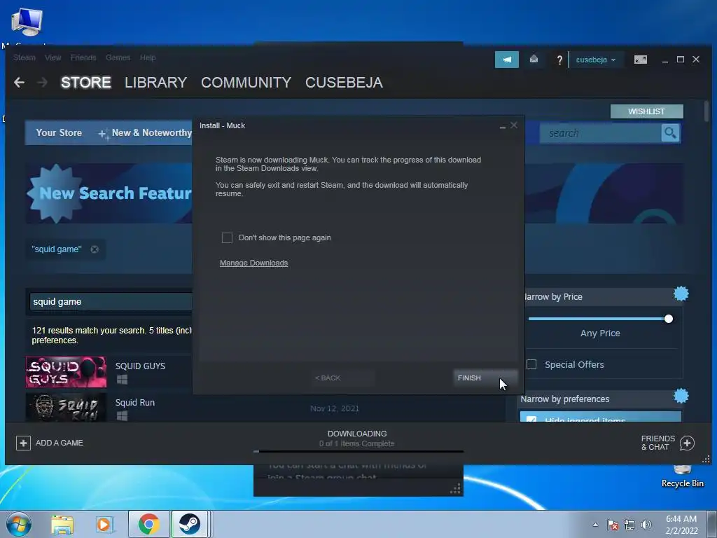
Task: Click the "squid game" search term box
Action: (x=111, y=302)
